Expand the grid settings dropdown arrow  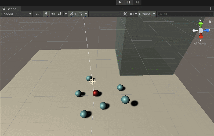point(86,14)
